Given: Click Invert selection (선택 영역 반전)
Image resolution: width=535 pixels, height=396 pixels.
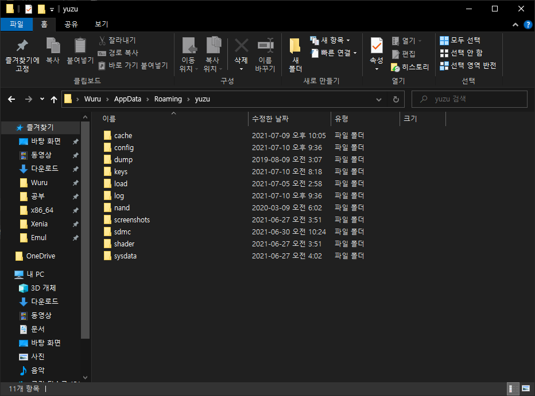Looking at the screenshot, I should point(468,65).
